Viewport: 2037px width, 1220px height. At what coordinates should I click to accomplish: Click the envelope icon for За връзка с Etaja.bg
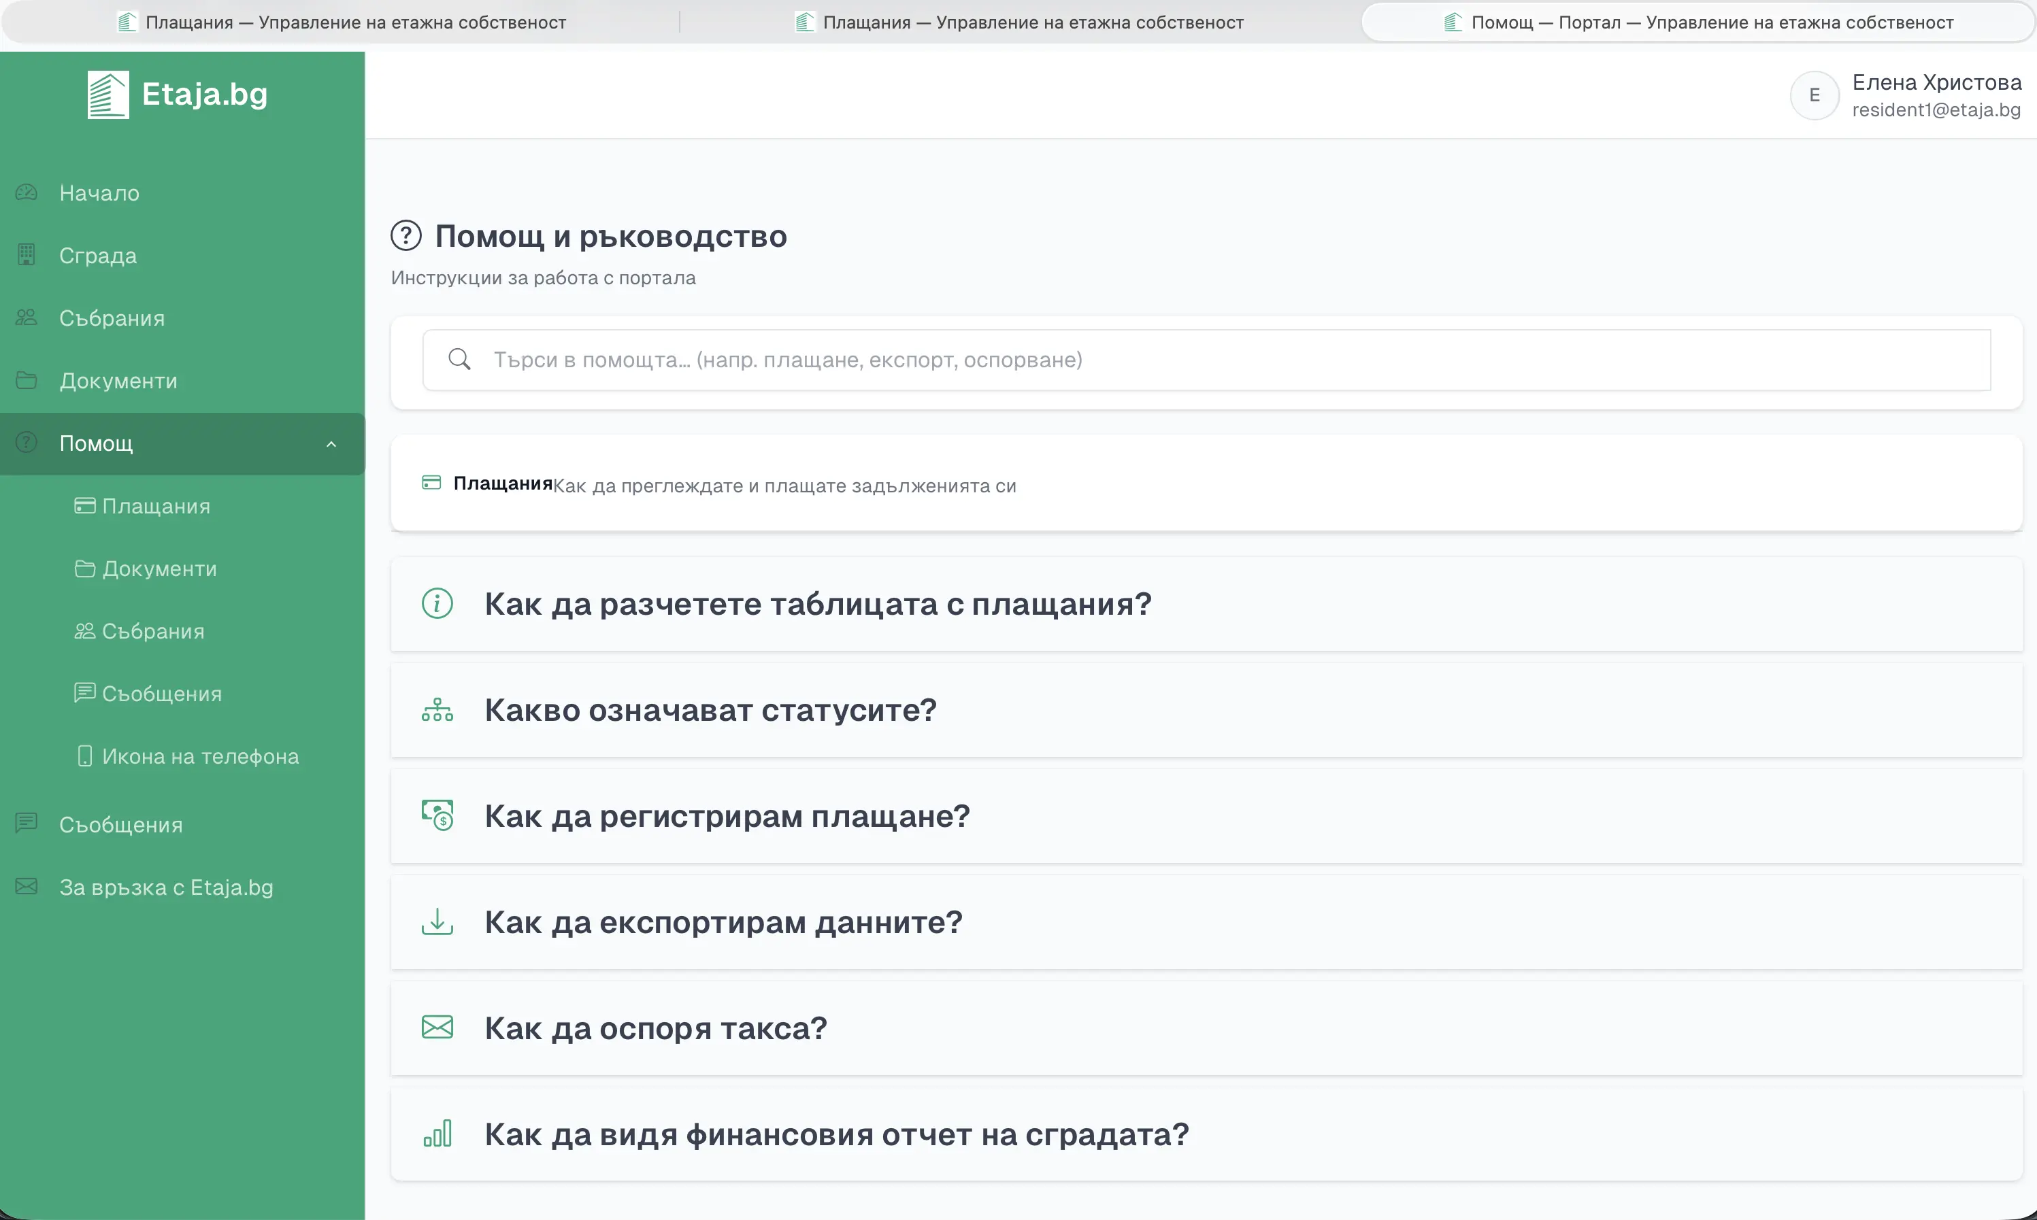27,886
